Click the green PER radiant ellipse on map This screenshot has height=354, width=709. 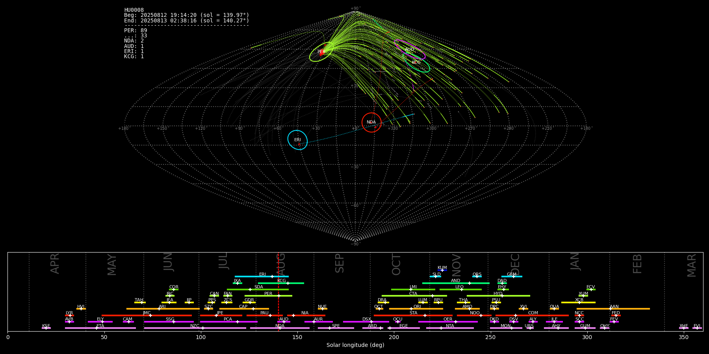coord(321,52)
